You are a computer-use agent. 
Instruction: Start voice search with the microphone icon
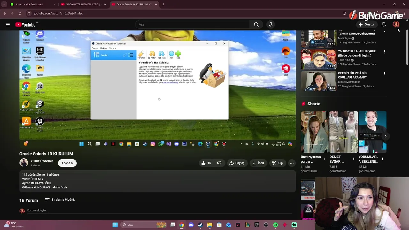click(x=271, y=24)
